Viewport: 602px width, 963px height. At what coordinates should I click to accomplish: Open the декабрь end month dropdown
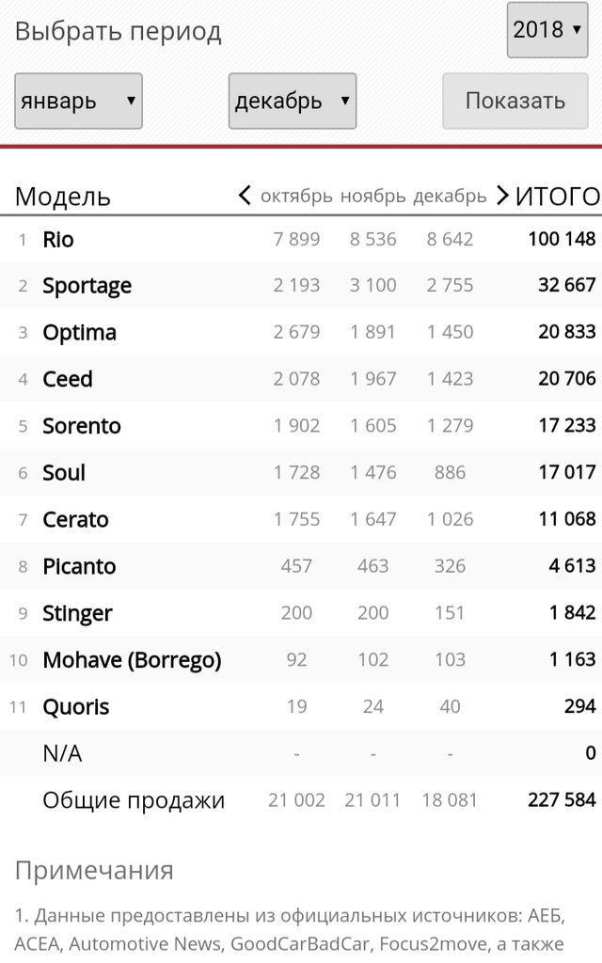click(293, 101)
